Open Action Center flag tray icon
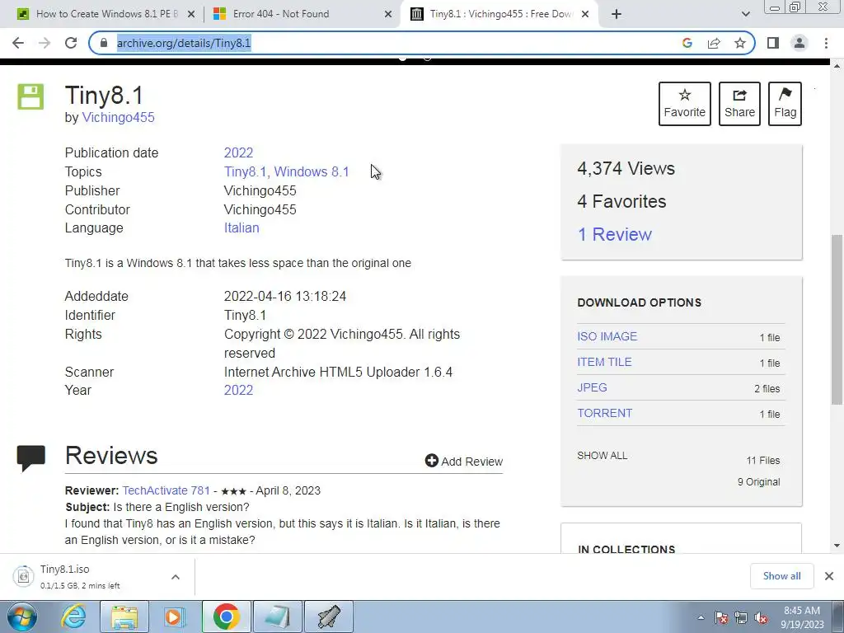844x633 pixels. click(721, 617)
